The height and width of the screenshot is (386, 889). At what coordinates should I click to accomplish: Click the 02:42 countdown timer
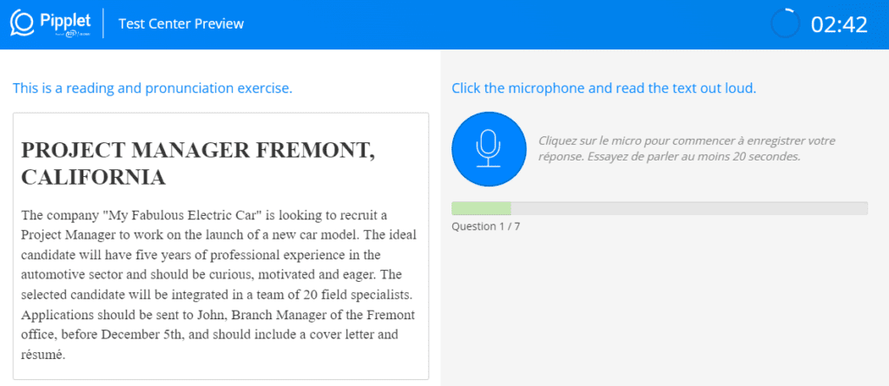(x=840, y=25)
